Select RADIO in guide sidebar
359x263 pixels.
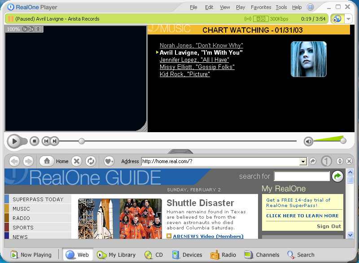coord(38,218)
